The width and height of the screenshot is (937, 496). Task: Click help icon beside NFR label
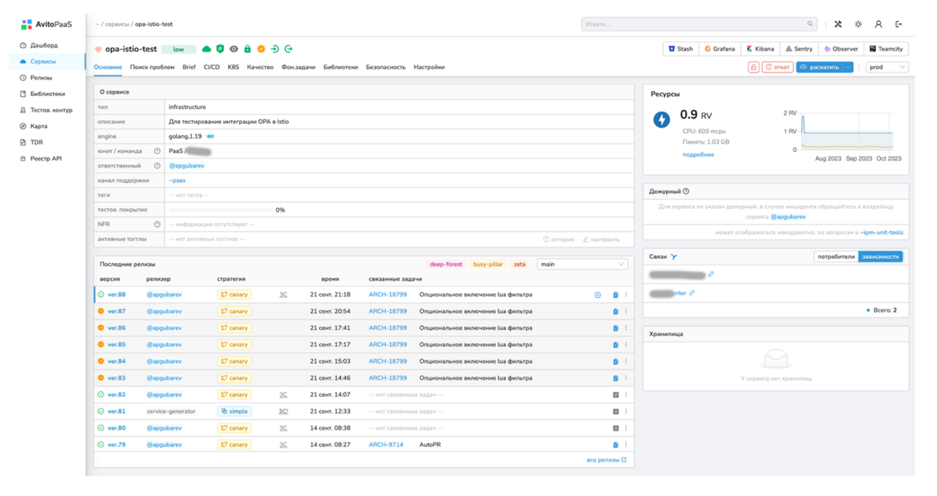[157, 225]
